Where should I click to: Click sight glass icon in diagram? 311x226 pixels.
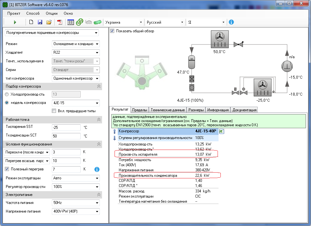192,87
